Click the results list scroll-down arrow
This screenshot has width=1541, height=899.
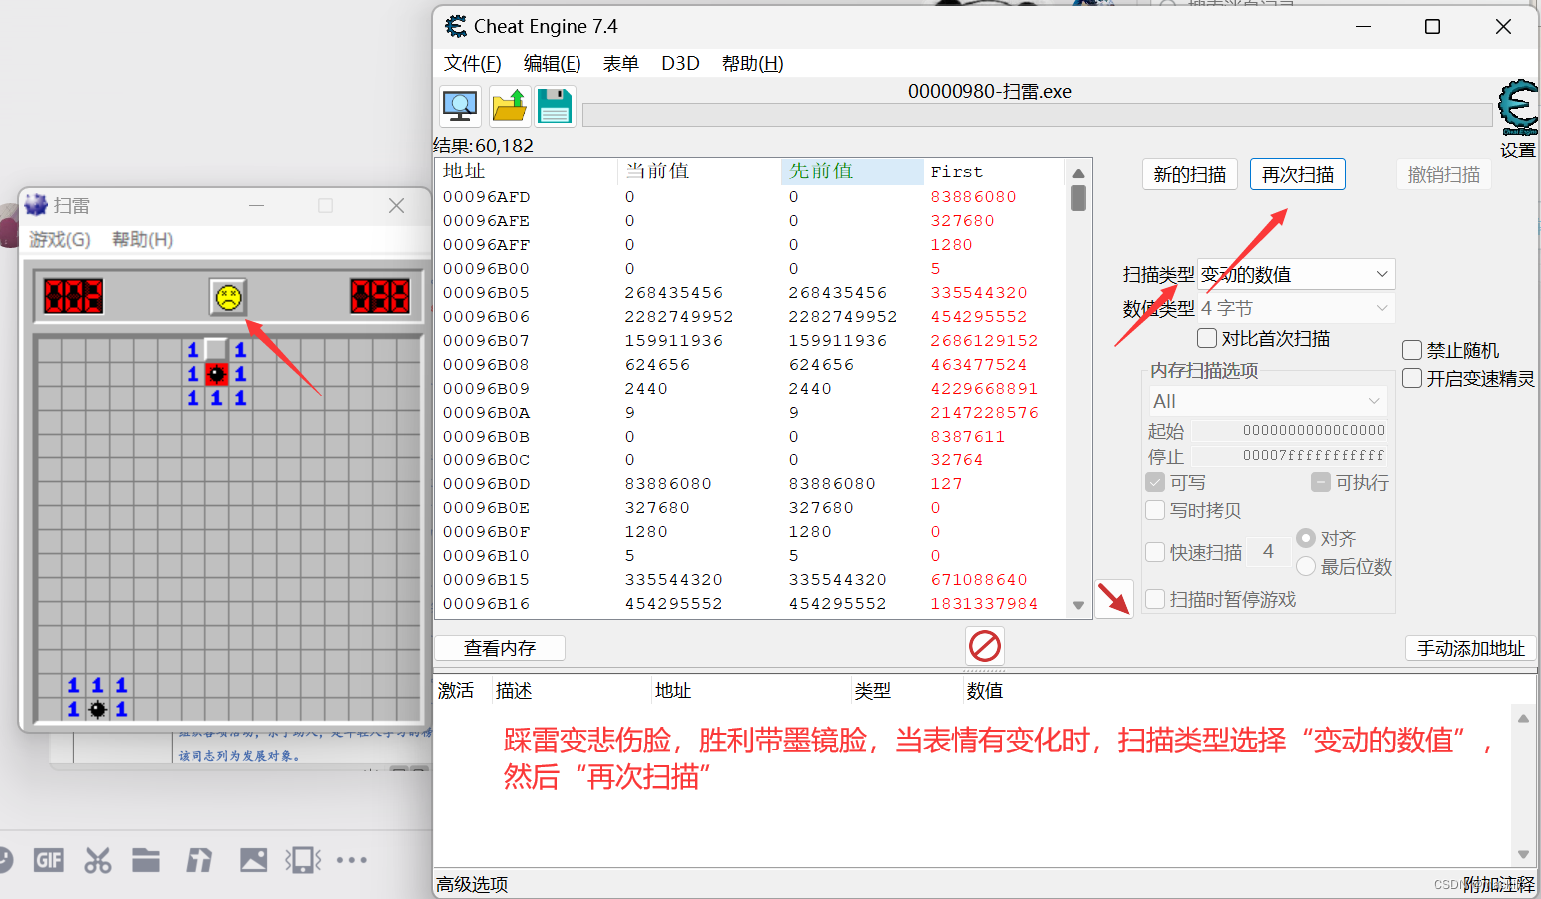1078,605
